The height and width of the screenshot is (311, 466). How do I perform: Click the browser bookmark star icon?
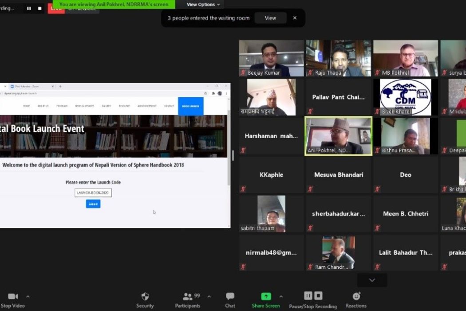(x=205, y=93)
